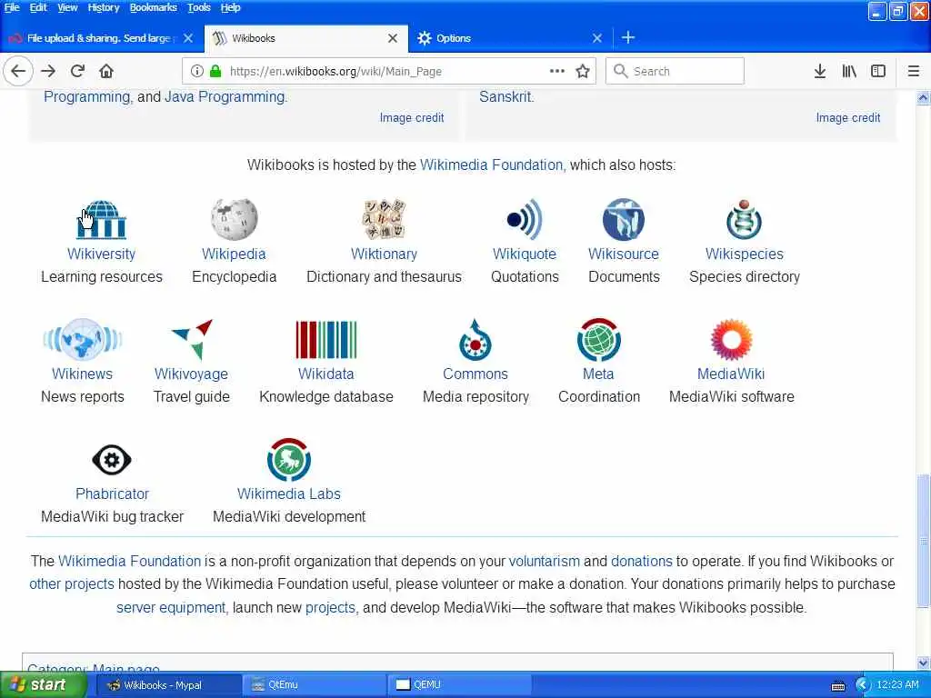Follow the donations link
931x698 pixels.
[641, 561]
